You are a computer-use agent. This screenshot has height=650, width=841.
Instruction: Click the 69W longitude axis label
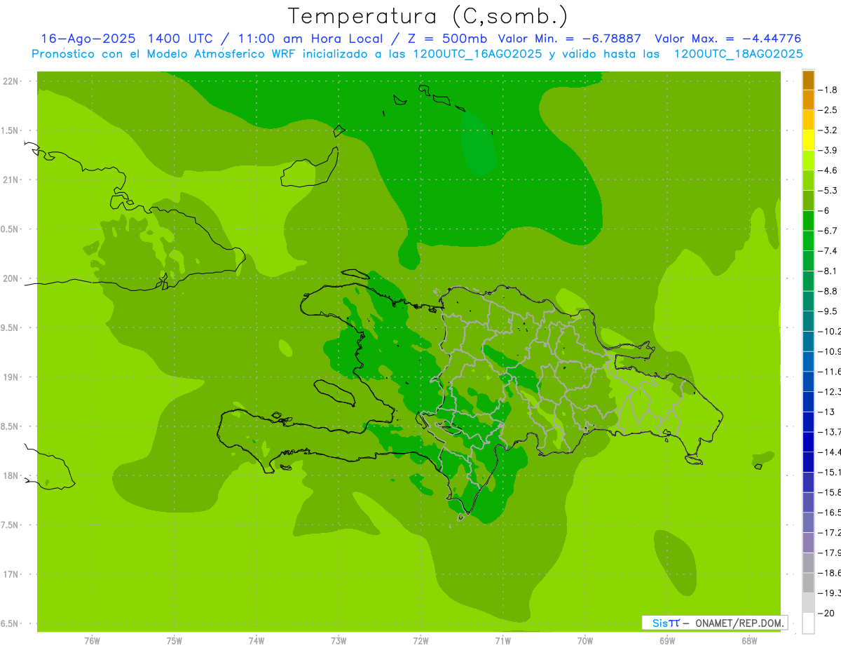pos(667,641)
